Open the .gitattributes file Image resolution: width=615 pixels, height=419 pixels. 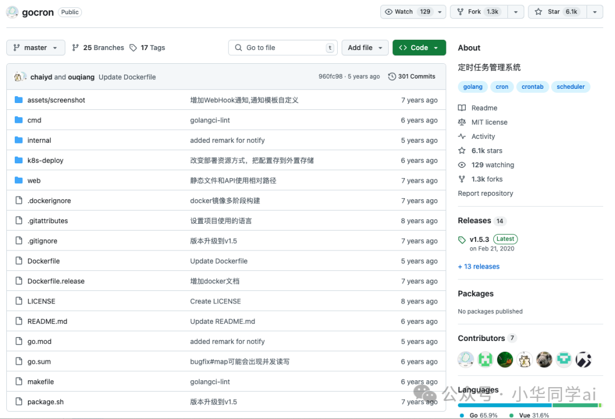(47, 221)
